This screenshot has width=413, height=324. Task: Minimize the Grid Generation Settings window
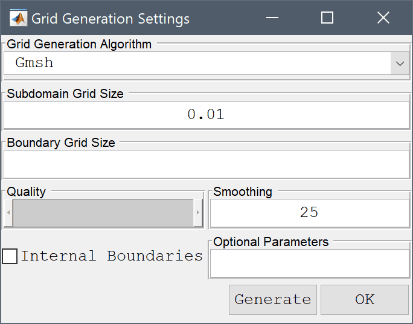(272, 18)
